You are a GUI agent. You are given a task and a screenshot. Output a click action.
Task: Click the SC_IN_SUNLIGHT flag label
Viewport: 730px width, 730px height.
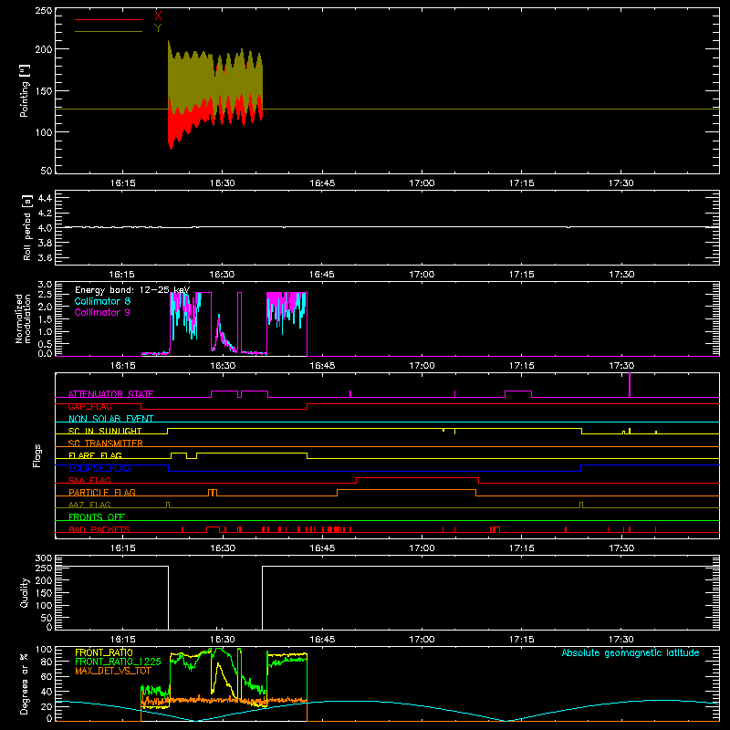click(105, 431)
